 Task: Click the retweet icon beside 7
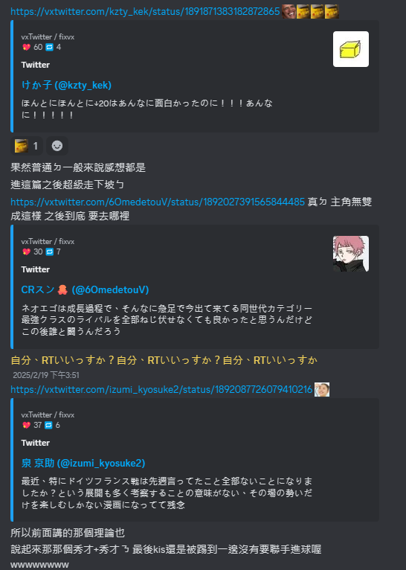tap(49, 252)
